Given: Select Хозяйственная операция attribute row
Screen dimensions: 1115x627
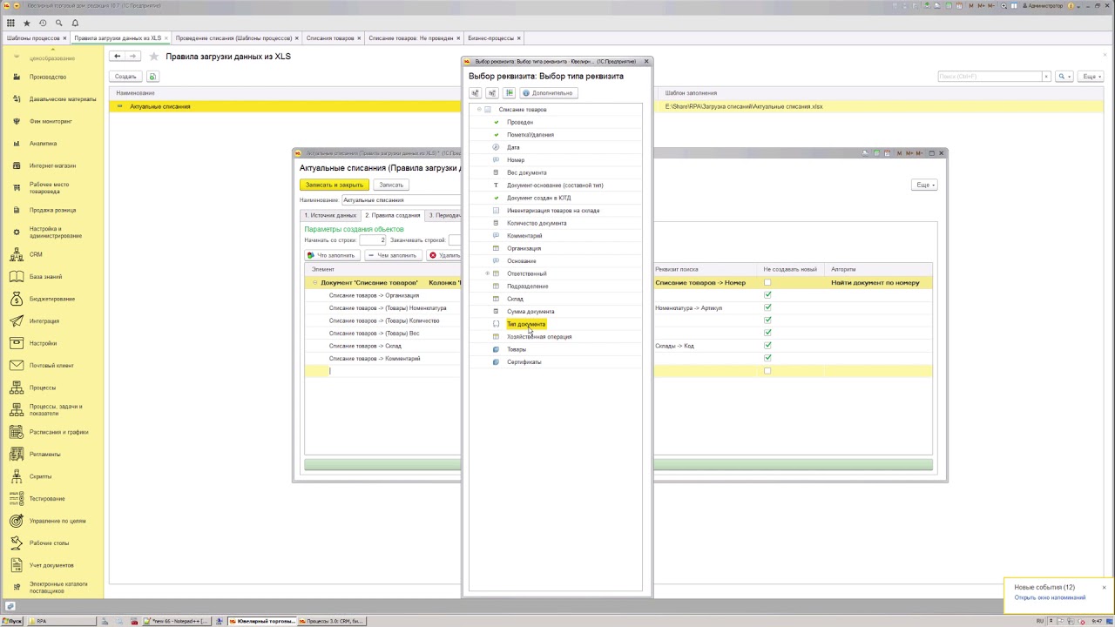Looking at the screenshot, I should 539,337.
